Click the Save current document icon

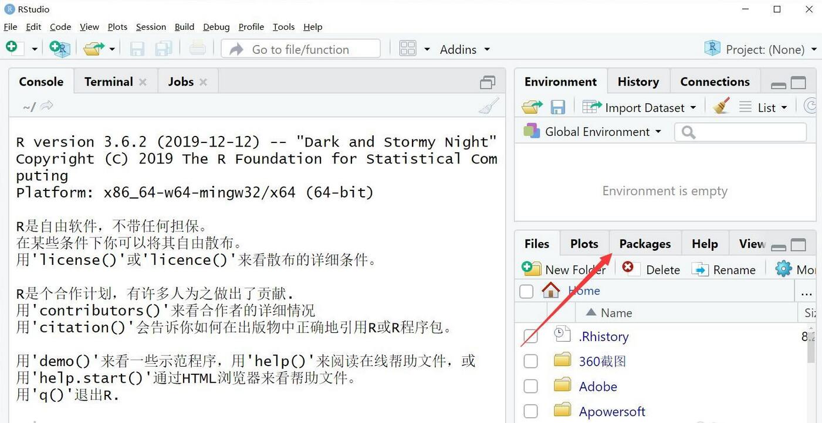click(x=137, y=49)
